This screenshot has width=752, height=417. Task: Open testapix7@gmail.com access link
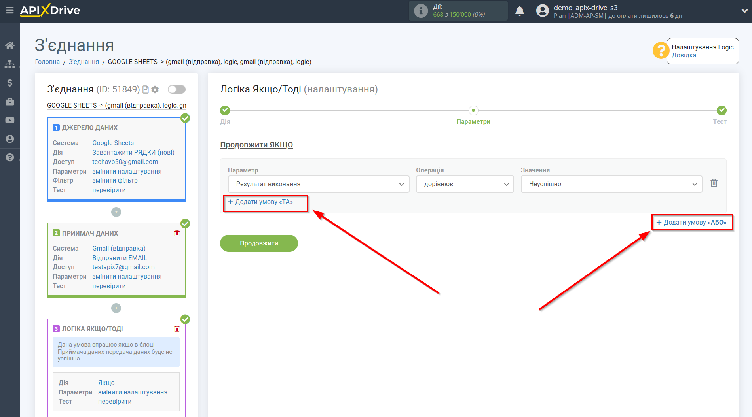pos(123,267)
